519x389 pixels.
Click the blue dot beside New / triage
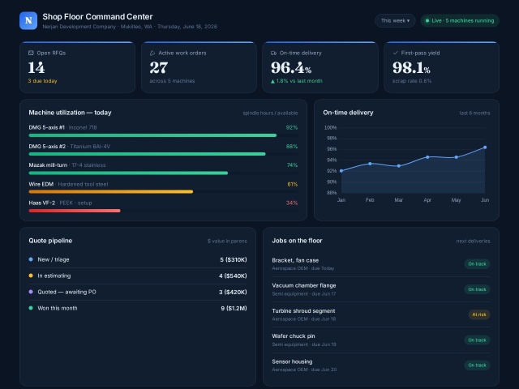click(x=31, y=259)
